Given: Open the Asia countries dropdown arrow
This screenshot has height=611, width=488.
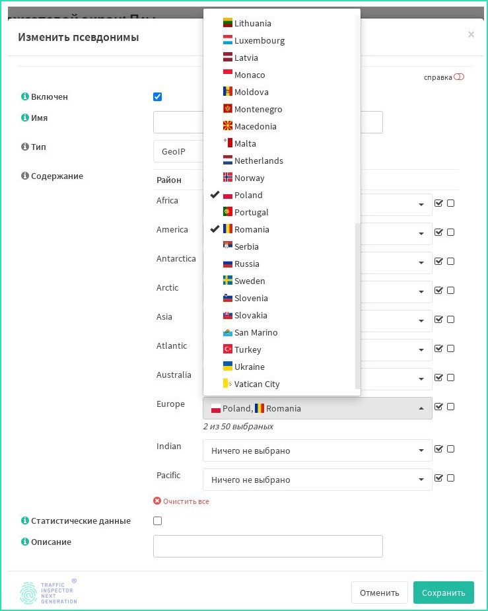Looking at the screenshot, I should click(x=421, y=321).
